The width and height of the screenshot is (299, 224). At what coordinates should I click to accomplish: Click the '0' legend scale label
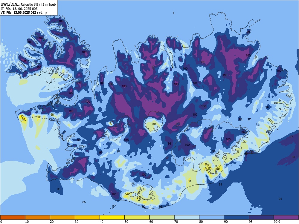(x=1, y=222)
